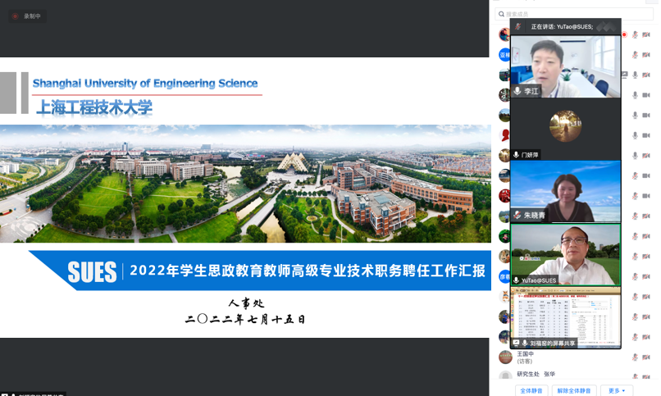The height and width of the screenshot is (396, 661).
Task: Expand the 更多 dropdown menu
Action: pyautogui.click(x=615, y=390)
